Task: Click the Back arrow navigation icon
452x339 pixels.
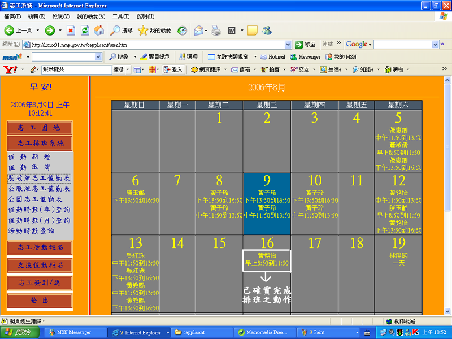Action: pos(10,31)
